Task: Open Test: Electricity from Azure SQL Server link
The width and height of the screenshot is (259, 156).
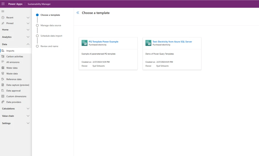Action: coord(172,42)
